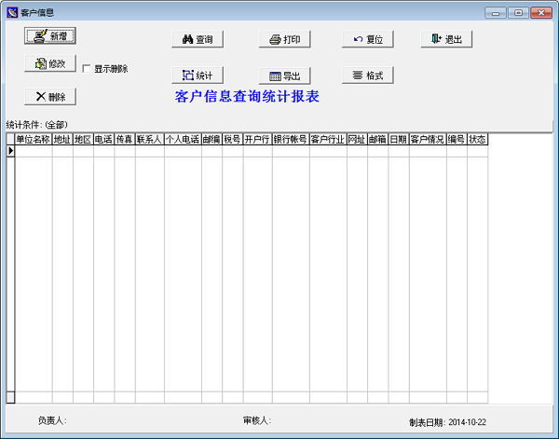Select the 个人电话 column header

point(183,139)
